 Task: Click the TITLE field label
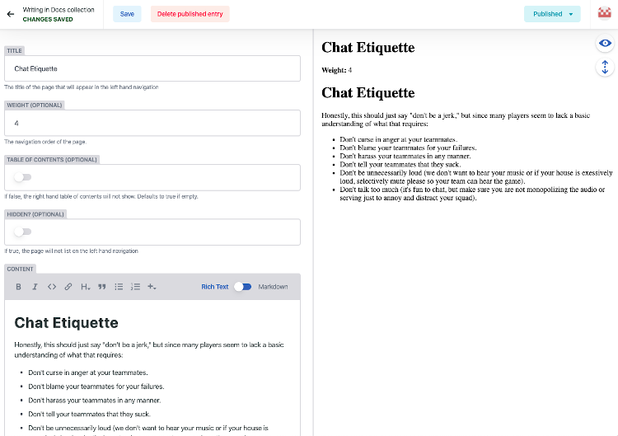coord(14,50)
